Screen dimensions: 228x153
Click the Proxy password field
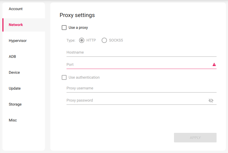coord(120,100)
